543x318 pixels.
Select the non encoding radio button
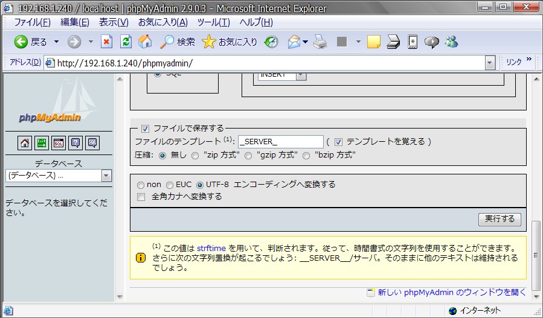(x=141, y=185)
